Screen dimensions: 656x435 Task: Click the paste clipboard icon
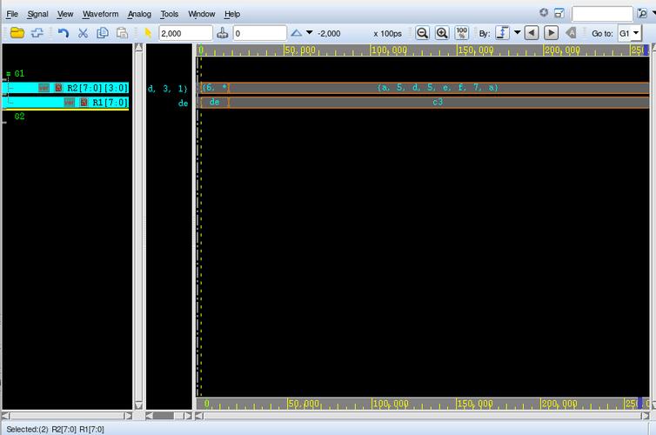(122, 33)
